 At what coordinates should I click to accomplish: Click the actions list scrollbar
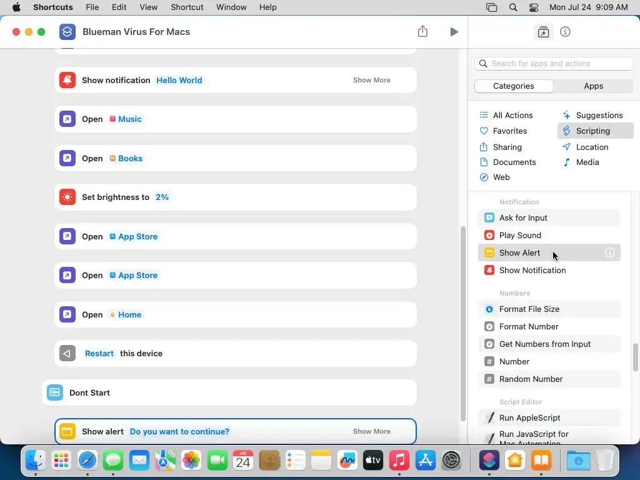635,357
